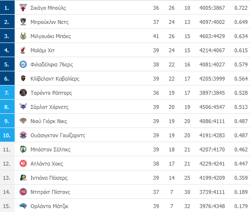The image size is (250, 212).
Task: Open the Σικάγο Μπούλς team link
Action: (48, 8)
